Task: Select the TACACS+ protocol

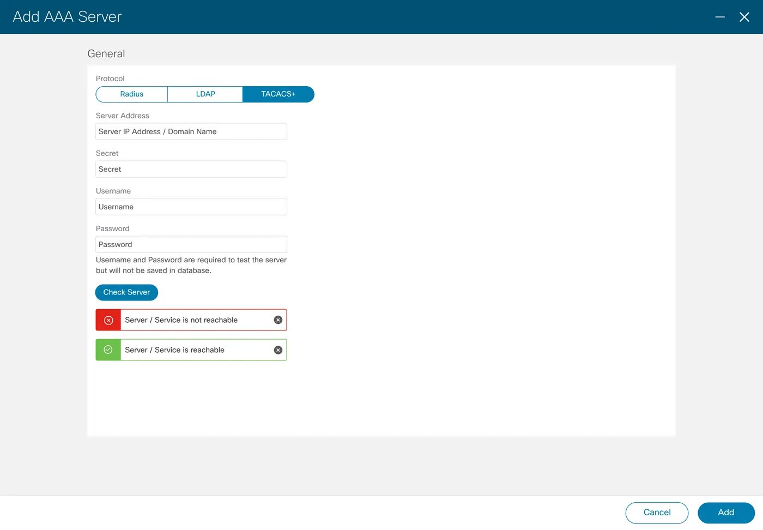Action: 278,94
